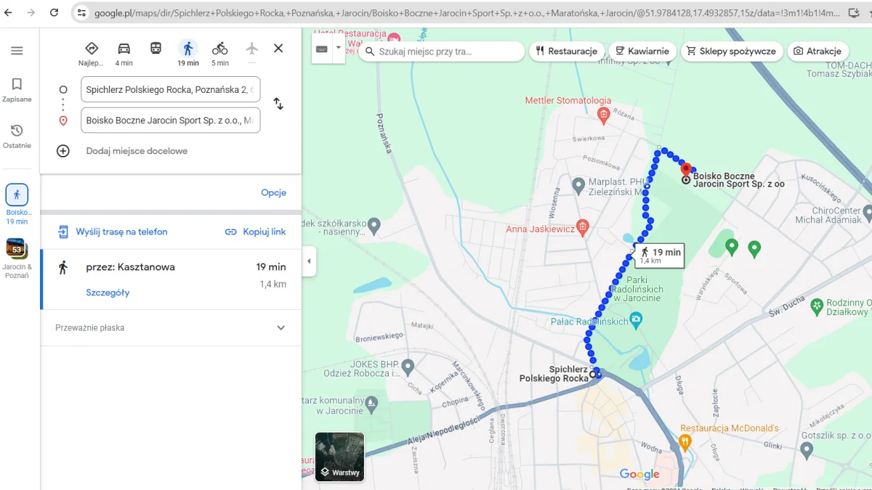Collapse the side panel
The height and width of the screenshot is (490, 872).
(x=310, y=261)
